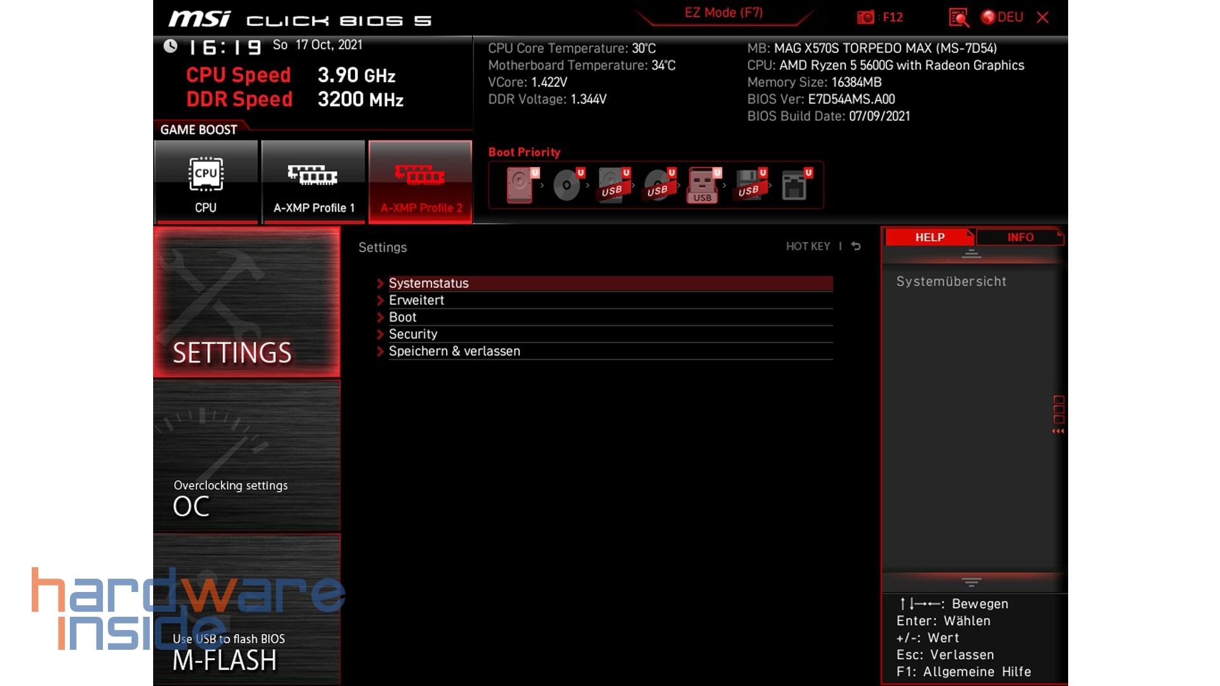The width and height of the screenshot is (1220, 686).
Task: Select the network boot device icon
Action: pyautogui.click(x=796, y=185)
